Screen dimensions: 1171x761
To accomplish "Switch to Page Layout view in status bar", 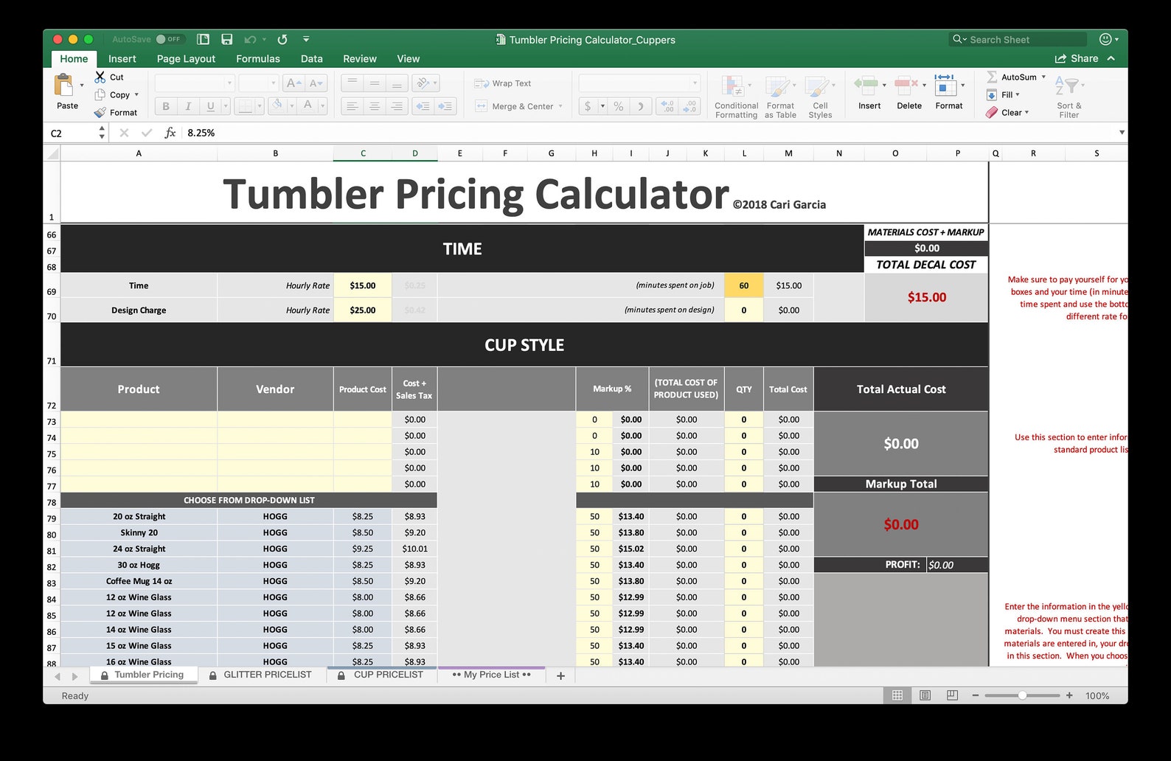I will coord(925,695).
